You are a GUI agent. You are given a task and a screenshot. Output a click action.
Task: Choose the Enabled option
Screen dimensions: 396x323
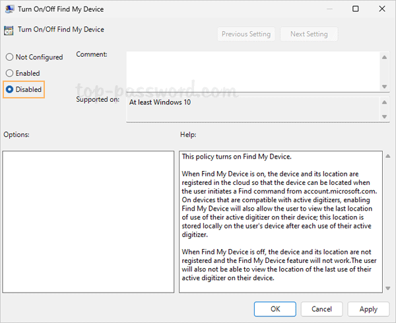pyautogui.click(x=9, y=73)
